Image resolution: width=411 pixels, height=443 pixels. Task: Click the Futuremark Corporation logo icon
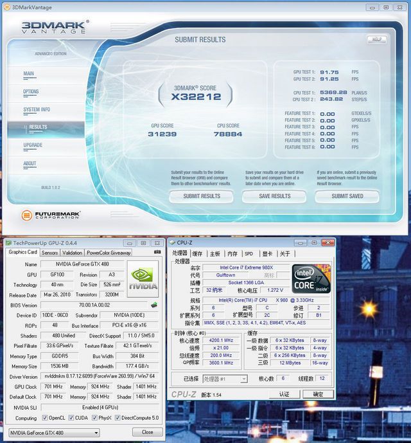pyautogui.click(x=26, y=215)
